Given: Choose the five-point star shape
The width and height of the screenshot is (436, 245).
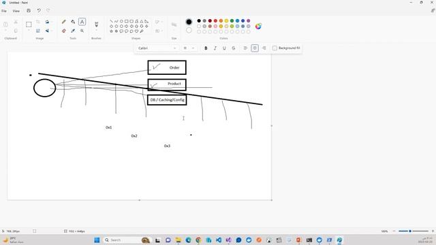Looking at the screenshot, I should pyautogui.click(x=111, y=31).
